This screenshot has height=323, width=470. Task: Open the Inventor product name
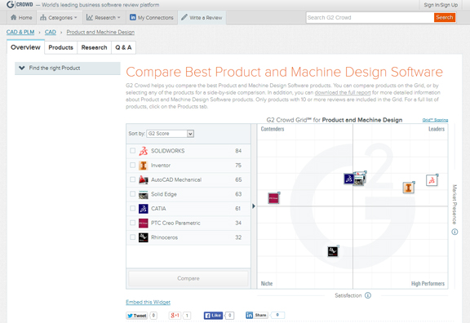point(161,165)
